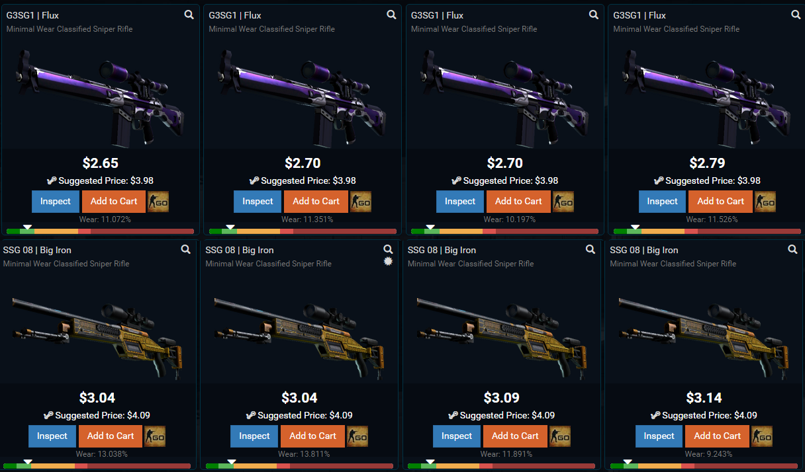
Task: Click Steam logo beside suggested price on $2.65 Flux
Action: (x=52, y=180)
